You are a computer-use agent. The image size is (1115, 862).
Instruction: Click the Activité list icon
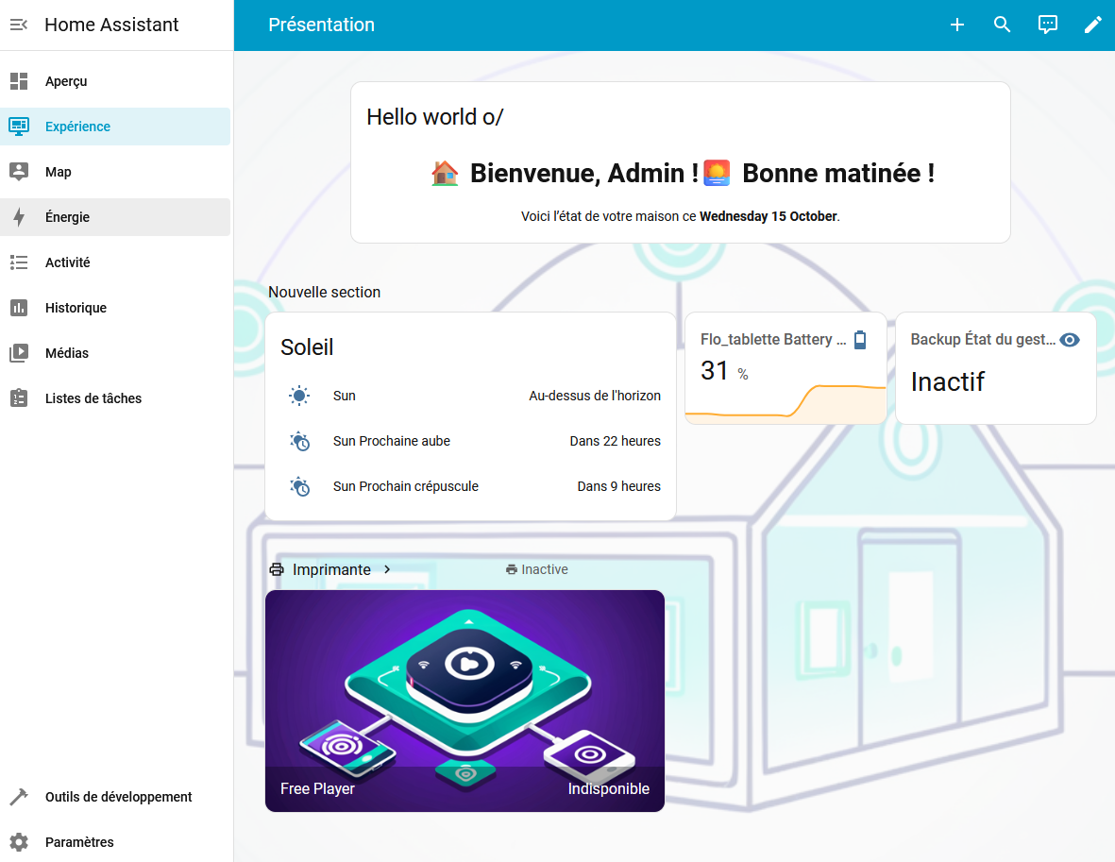click(x=19, y=262)
